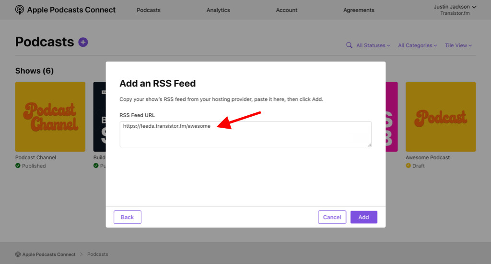Click the footer Apple Podcasts Connect icon
This screenshot has width=491, height=264.
18,254
